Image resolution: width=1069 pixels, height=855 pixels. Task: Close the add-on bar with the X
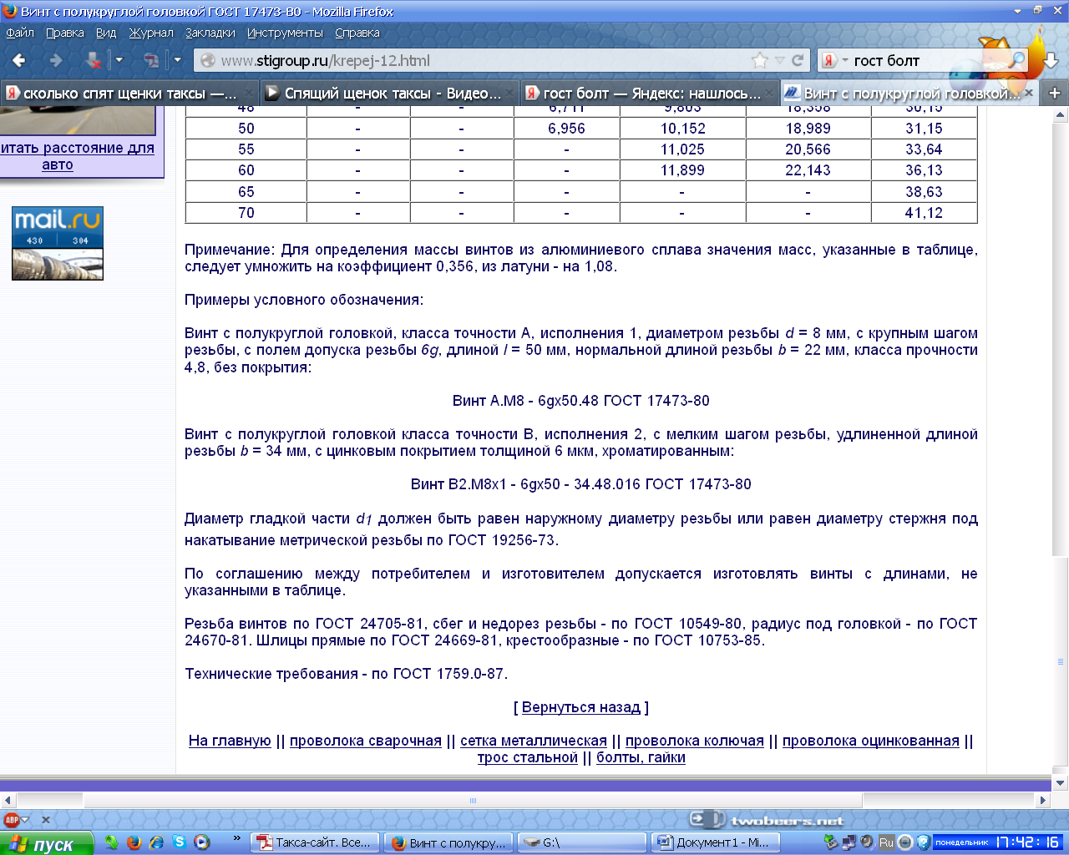click(x=46, y=820)
